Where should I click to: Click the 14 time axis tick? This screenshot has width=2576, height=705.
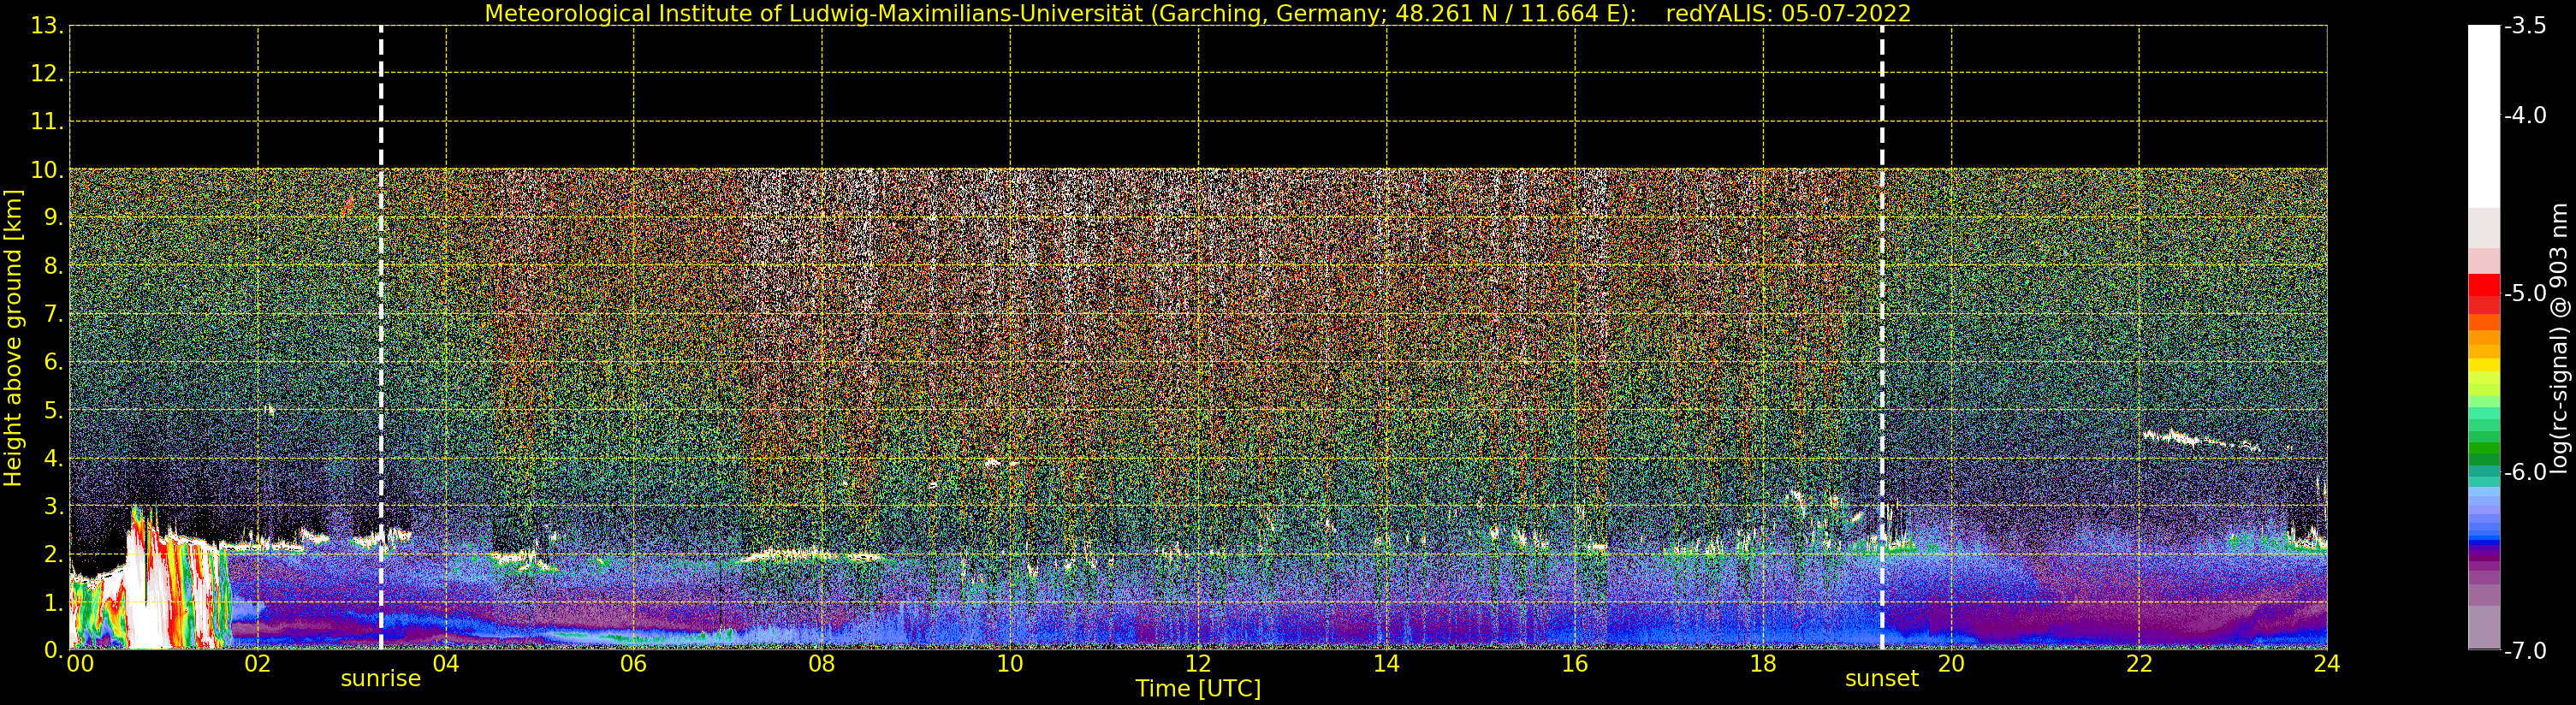tap(1386, 664)
